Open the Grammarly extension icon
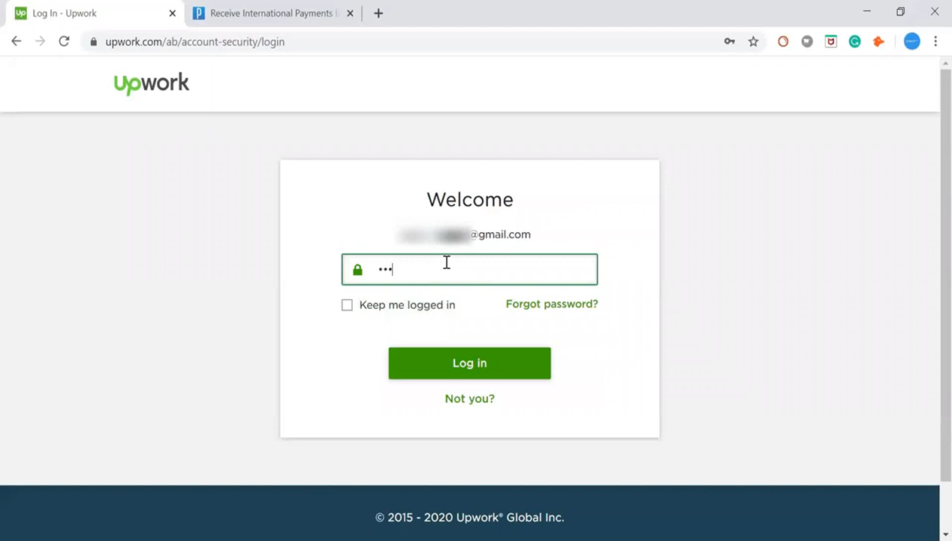This screenshot has width=952, height=541. coord(854,42)
